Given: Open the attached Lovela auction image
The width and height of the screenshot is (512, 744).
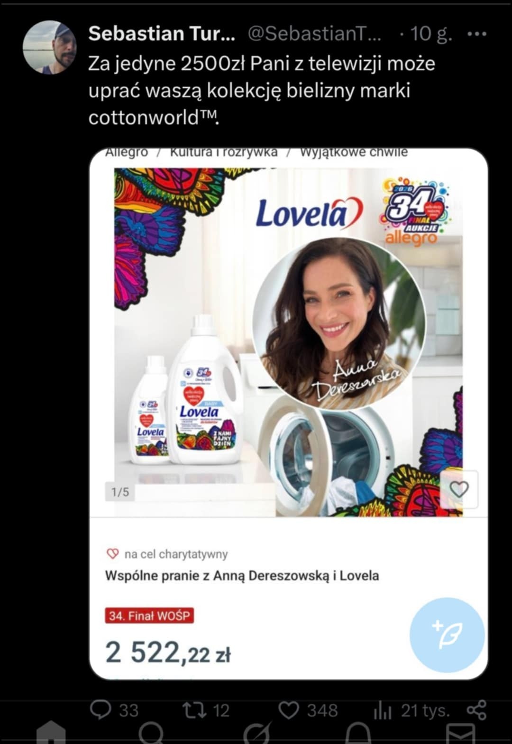Looking at the screenshot, I should [289, 341].
